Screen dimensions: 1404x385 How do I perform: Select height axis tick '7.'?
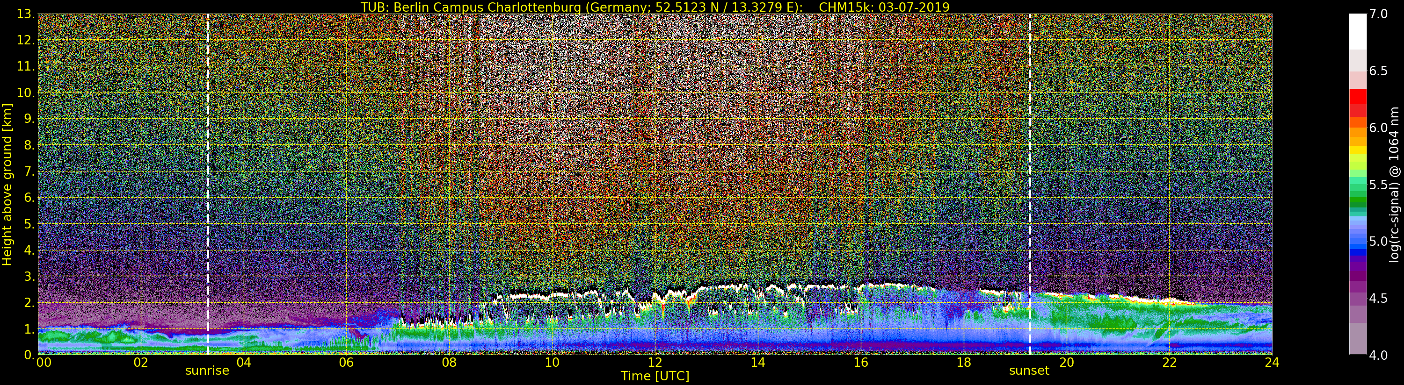pos(29,171)
